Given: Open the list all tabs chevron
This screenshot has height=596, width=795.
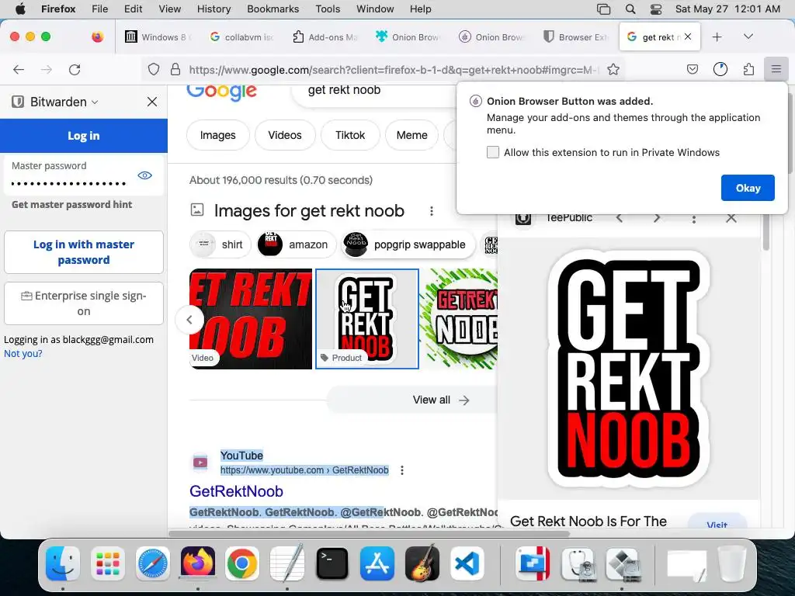Looking at the screenshot, I should [x=748, y=36].
